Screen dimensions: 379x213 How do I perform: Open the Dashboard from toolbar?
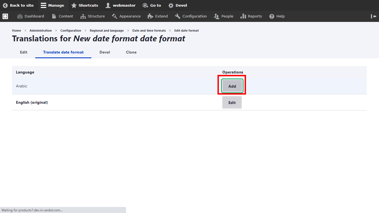point(31,16)
